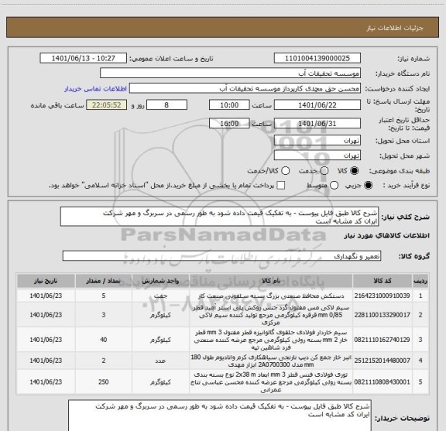This screenshot has height=431, width=446.
Task: Click the quantity 250 in row 5
Action: pyautogui.click(x=104, y=382)
